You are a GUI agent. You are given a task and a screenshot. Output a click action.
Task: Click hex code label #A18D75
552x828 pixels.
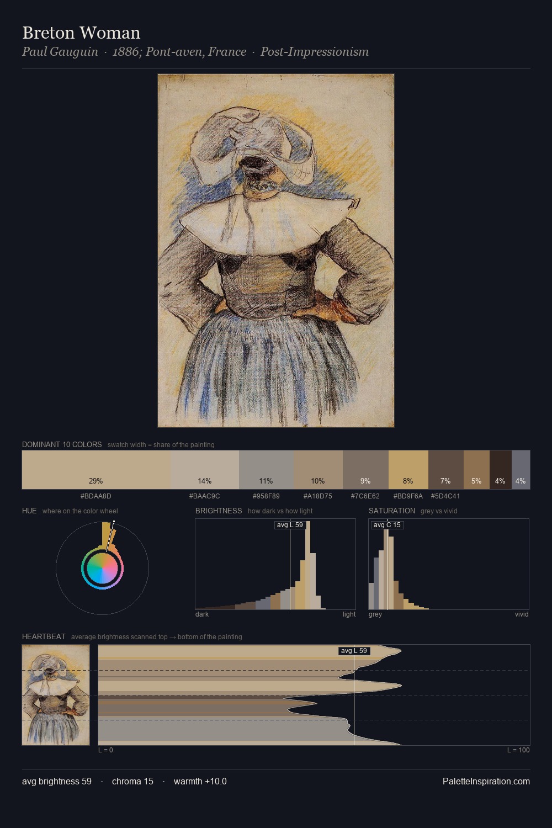(x=318, y=496)
